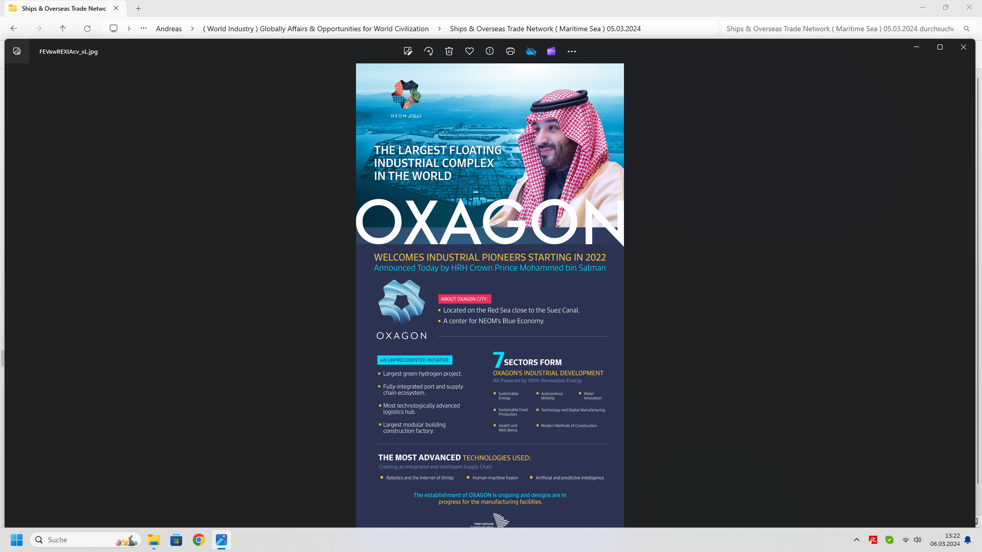The width and height of the screenshot is (982, 552).
Task: Click the Edit image icon in Photos toolbar
Action: click(408, 51)
